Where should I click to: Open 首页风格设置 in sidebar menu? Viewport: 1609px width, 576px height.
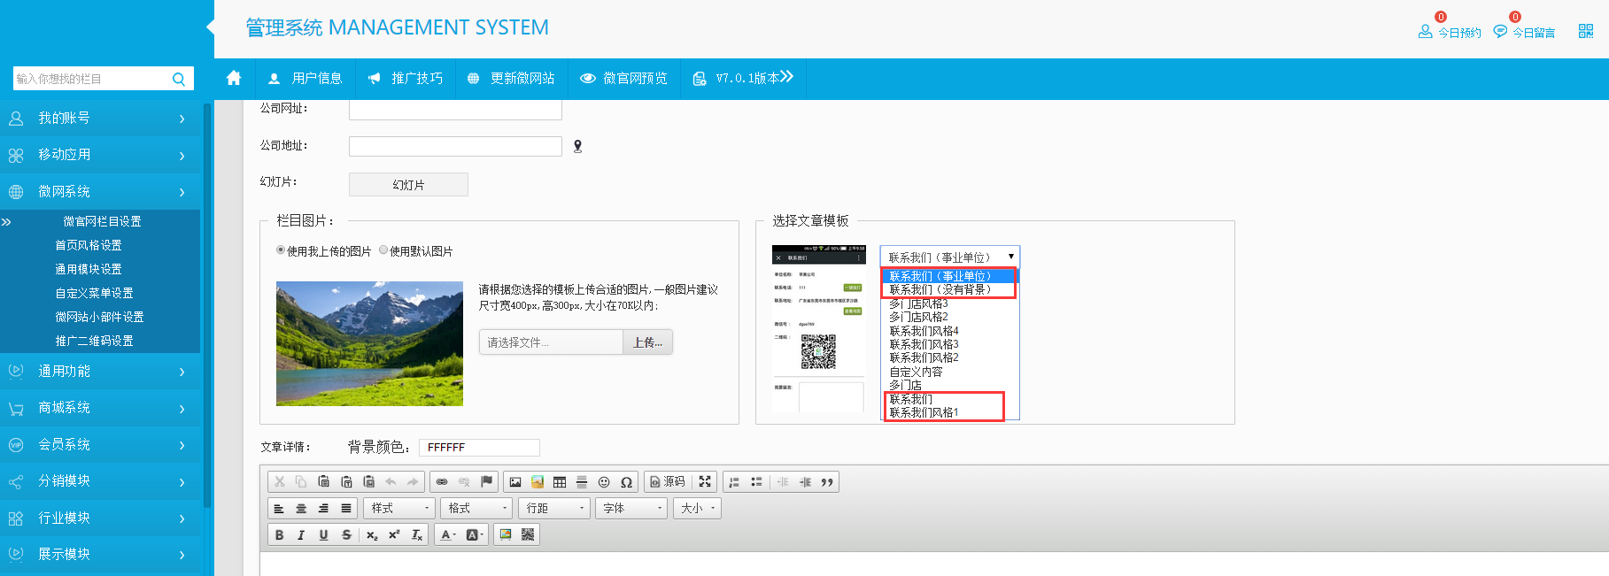pos(89,245)
